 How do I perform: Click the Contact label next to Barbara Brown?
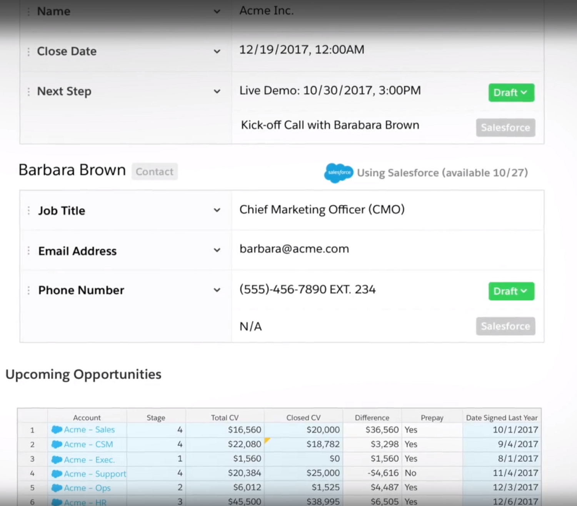pos(154,171)
